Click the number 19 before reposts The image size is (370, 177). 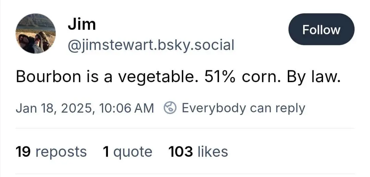coord(23,151)
